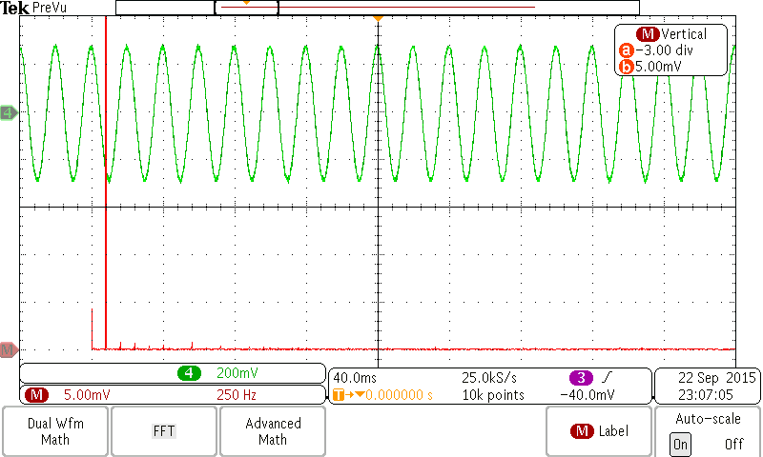Click the red FFT fundamental peak
This screenshot has width=763, height=457.
[92, 328]
